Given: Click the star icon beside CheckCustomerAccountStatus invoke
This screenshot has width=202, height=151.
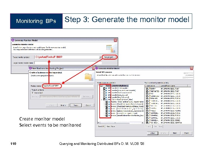Looking at the screenshot, I should 109,107.
